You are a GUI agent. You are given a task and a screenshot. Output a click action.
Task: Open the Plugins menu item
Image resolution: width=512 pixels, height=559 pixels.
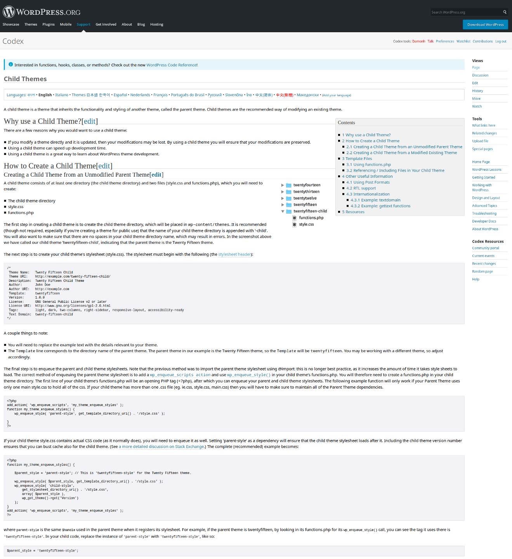pos(49,24)
